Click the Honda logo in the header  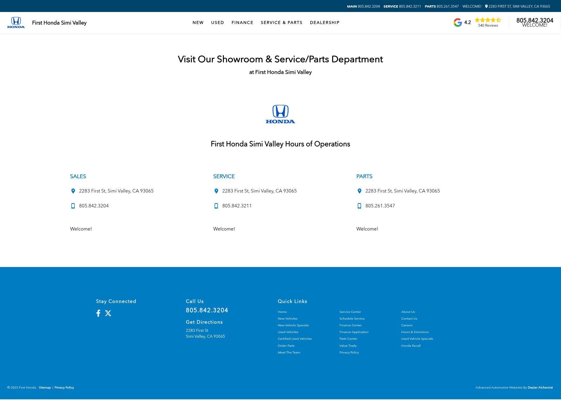click(x=16, y=22)
